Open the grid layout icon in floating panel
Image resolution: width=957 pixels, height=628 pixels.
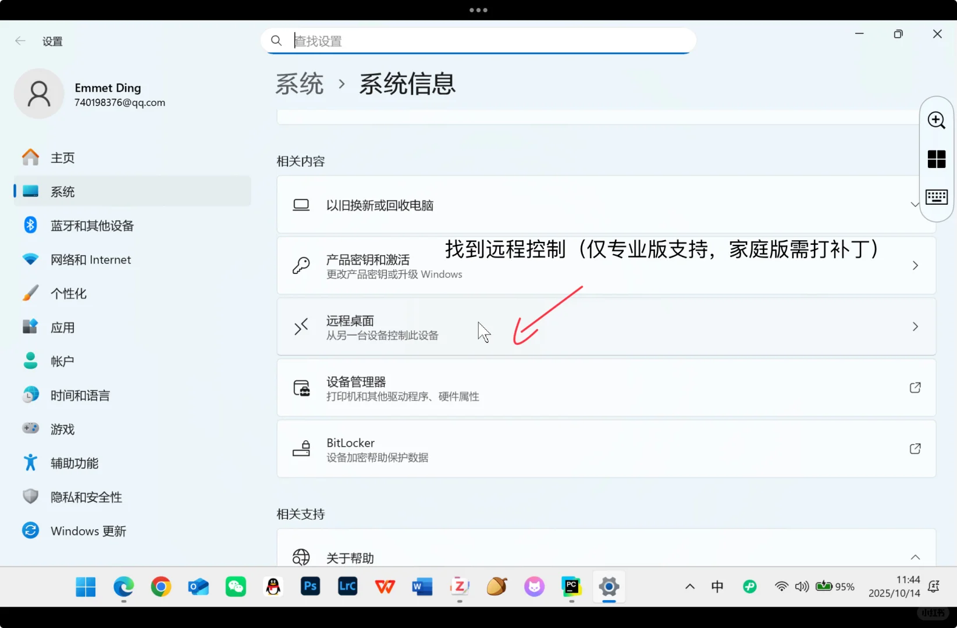(x=936, y=159)
